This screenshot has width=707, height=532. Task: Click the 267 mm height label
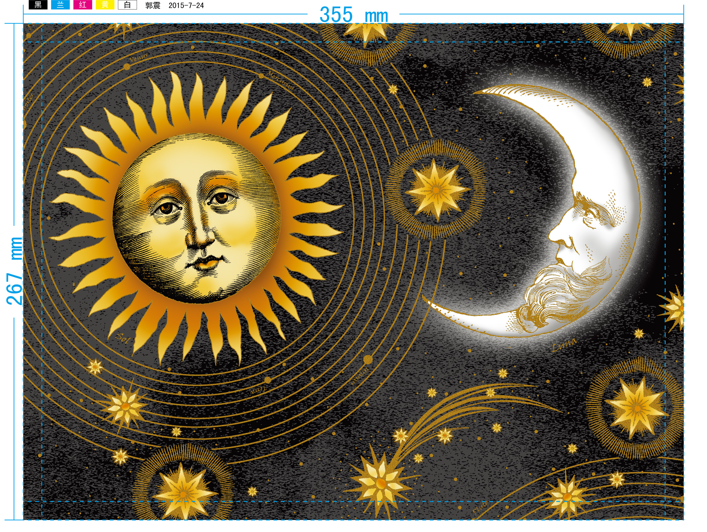point(15,271)
